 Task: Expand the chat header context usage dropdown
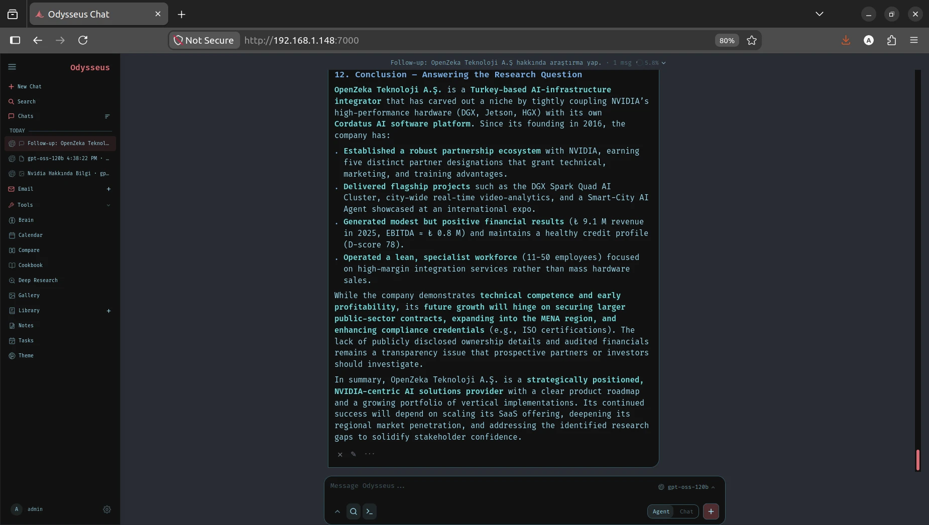[x=663, y=63]
